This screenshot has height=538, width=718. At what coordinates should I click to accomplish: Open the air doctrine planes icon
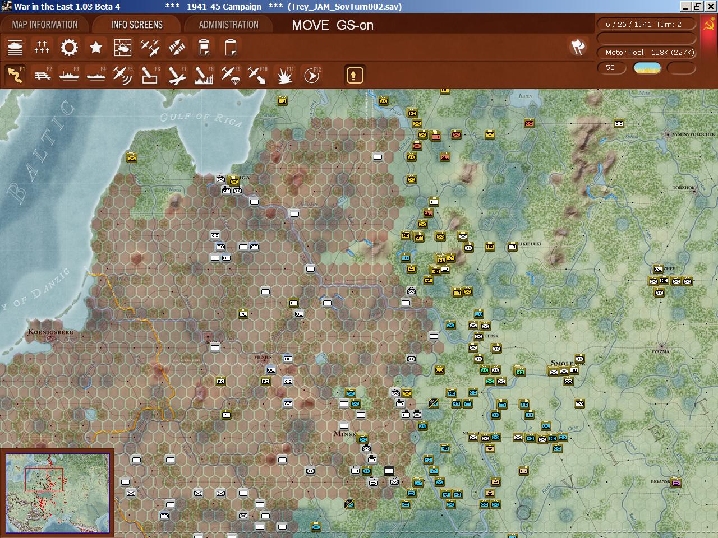[150, 48]
